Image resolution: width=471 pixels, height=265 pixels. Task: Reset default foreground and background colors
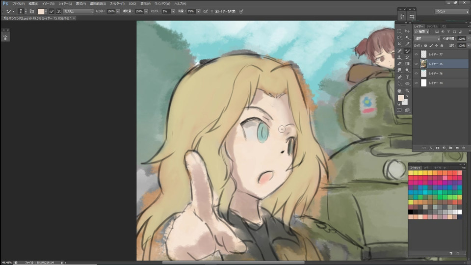[x=398, y=104]
